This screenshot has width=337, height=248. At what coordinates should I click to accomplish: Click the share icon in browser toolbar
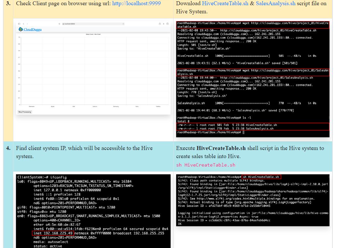click(x=160, y=24)
